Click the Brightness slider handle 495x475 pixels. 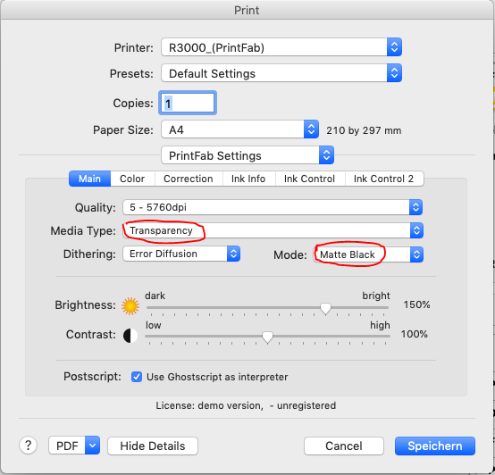(325, 308)
